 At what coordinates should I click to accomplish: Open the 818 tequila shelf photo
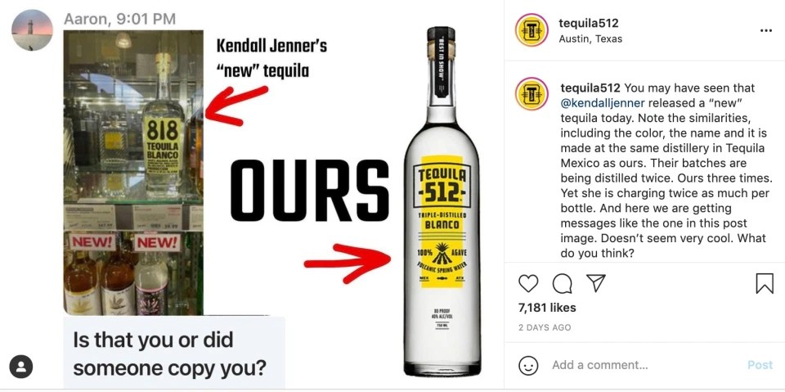coord(133,173)
